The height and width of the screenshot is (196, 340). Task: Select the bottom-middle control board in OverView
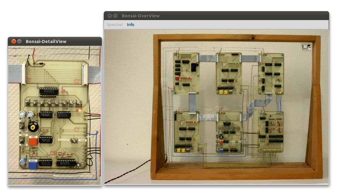coord(229,133)
